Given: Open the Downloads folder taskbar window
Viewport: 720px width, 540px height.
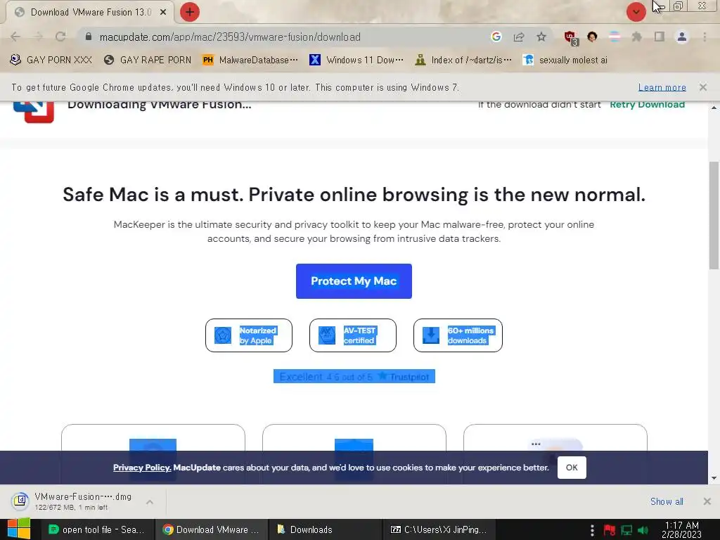Looking at the screenshot, I should [325, 529].
